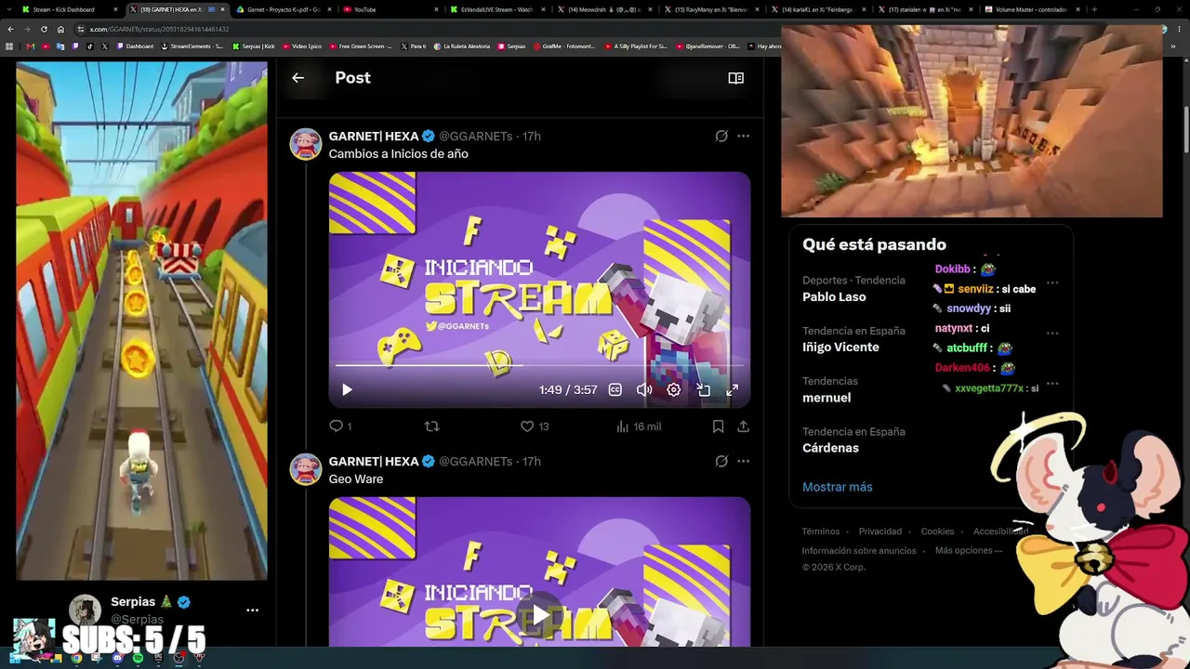Open 'Video Epico' bookmark
Screen dimensions: 1190x669
click(x=302, y=46)
